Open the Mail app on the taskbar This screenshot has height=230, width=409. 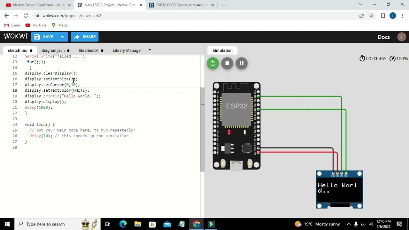[167, 224]
